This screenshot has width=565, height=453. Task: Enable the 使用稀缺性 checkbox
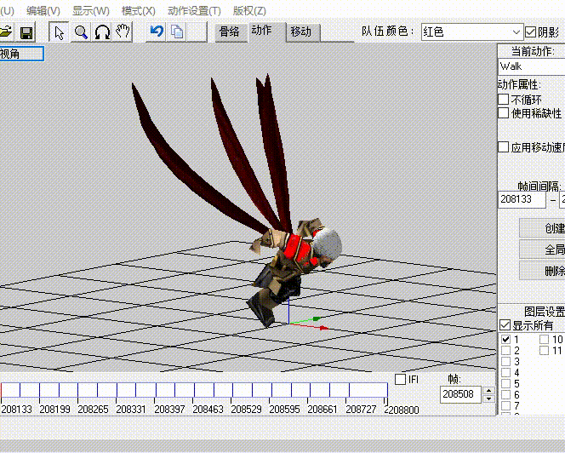(x=504, y=113)
